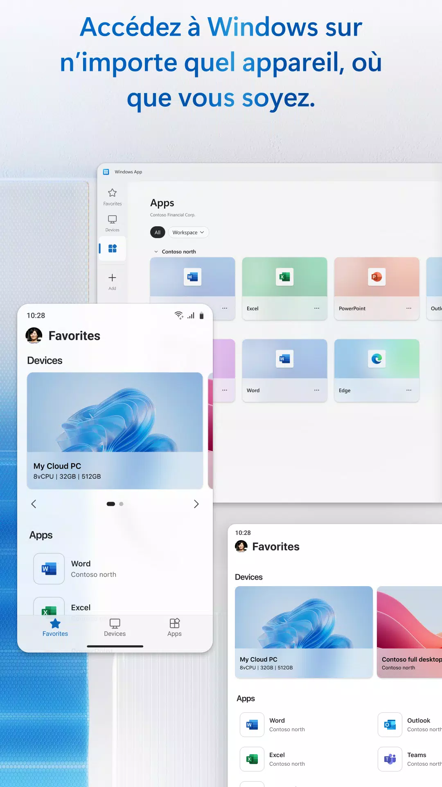The width and height of the screenshot is (442, 787).
Task: Open Outlook in tablet Apps list
Action: 409,725
